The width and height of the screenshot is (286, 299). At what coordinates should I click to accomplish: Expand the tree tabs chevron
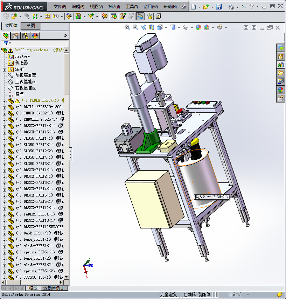65,36
